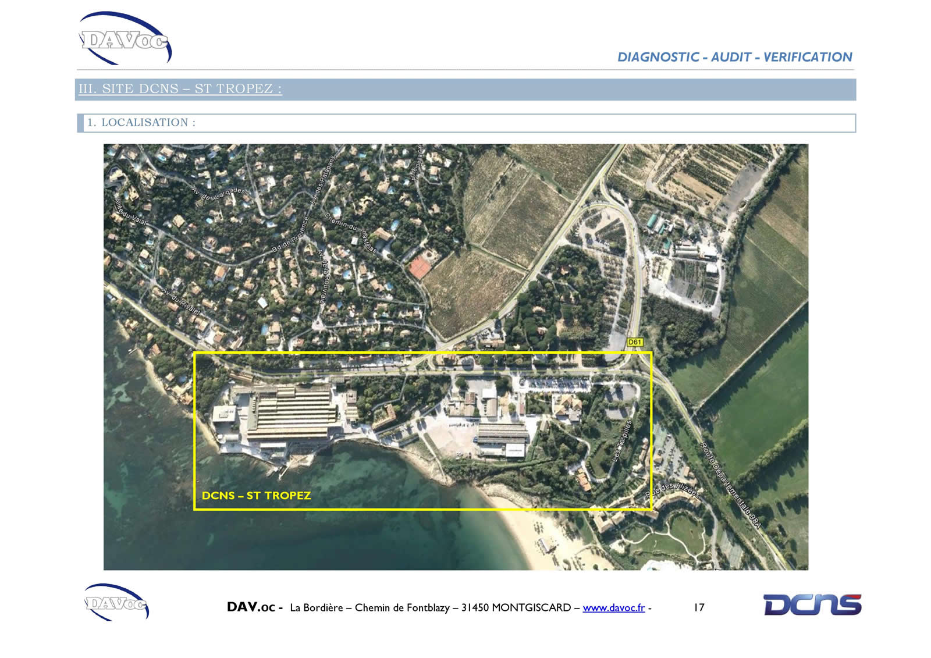Click the '1. LOCALISATION :' subheading

click(141, 123)
